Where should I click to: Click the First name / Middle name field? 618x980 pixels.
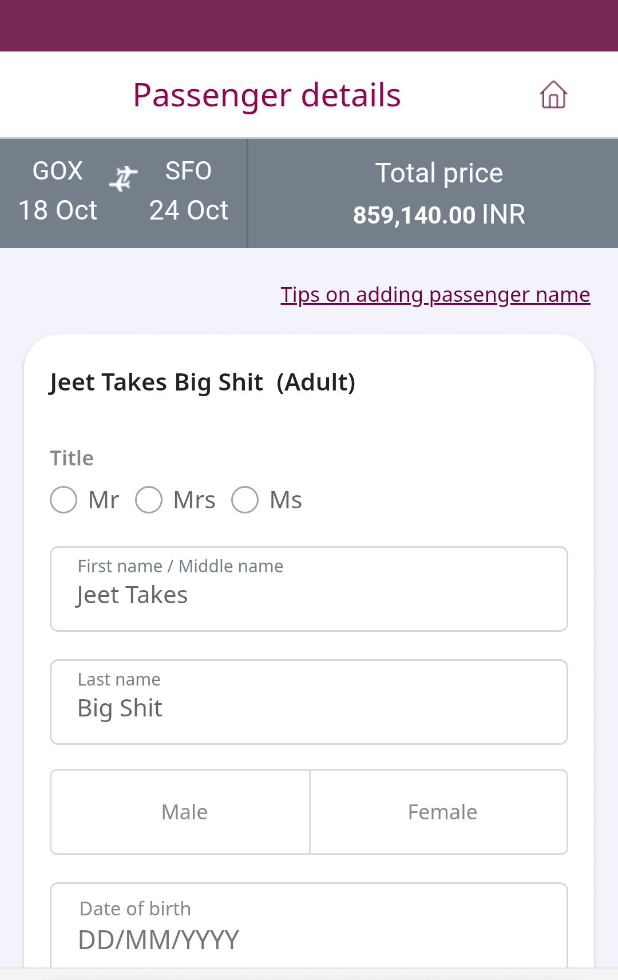[309, 589]
